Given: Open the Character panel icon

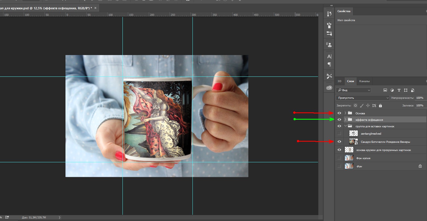Looking at the screenshot, I should pyautogui.click(x=329, y=56).
